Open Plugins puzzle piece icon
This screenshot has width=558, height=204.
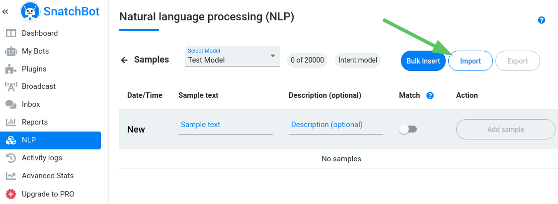[x=11, y=69]
